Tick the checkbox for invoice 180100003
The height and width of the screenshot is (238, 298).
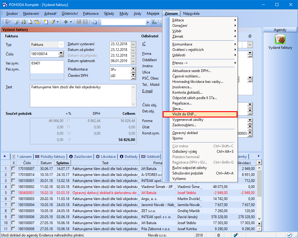point(13,199)
